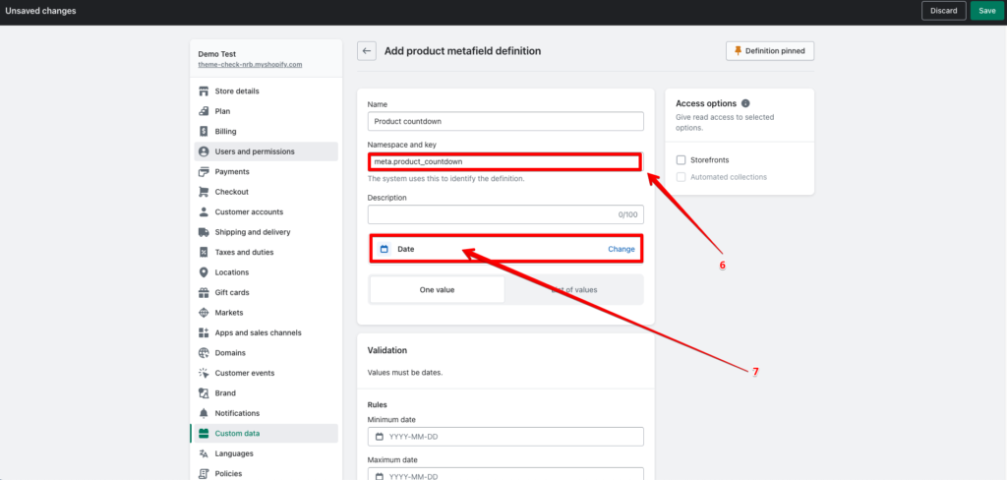Screen dimensions: 1007x480
Task: Click the Brand icon in sidebar
Action: pos(204,393)
